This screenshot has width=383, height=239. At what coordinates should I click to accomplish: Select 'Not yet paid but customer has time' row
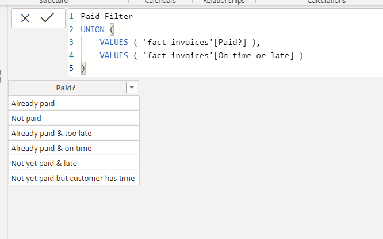(74, 178)
